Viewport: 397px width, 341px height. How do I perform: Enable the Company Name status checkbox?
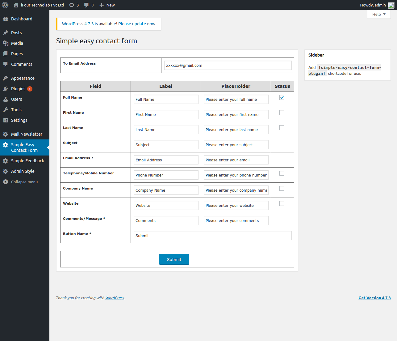(x=282, y=188)
